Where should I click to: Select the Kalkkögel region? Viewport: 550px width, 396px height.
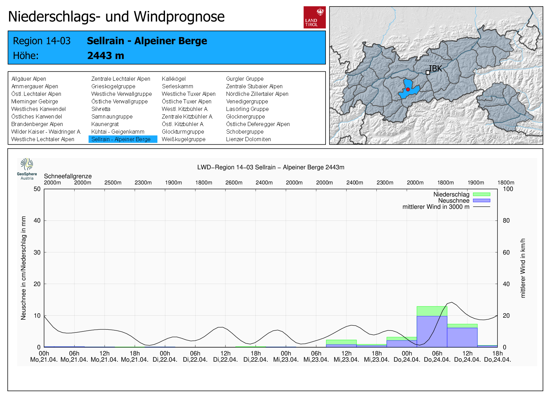click(174, 79)
